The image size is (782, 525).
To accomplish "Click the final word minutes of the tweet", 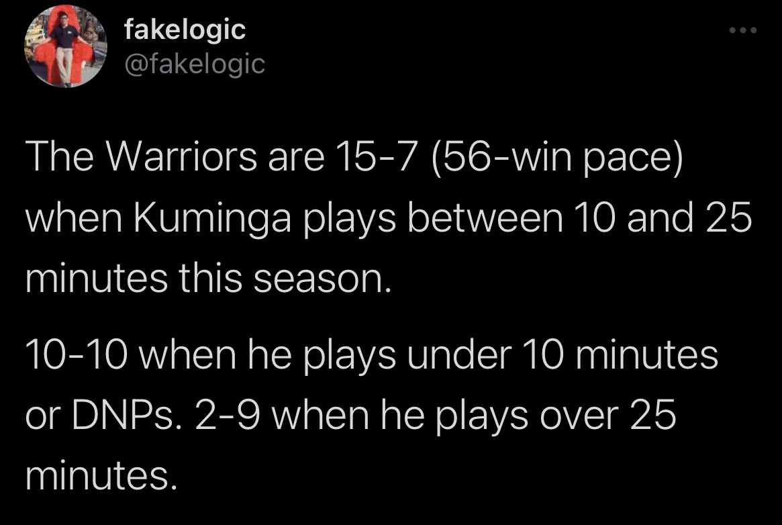I will (x=101, y=475).
